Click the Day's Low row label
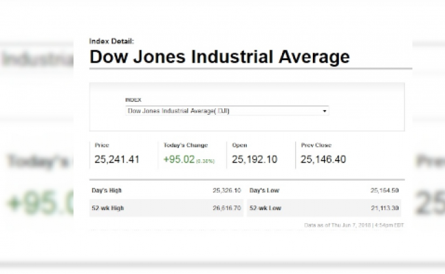 click(x=264, y=190)
